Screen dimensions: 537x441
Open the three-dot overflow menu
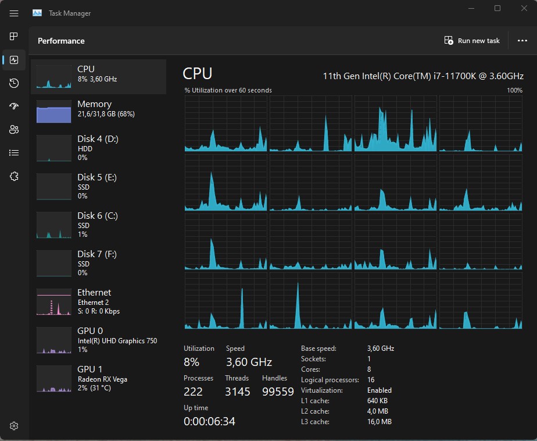tap(521, 40)
